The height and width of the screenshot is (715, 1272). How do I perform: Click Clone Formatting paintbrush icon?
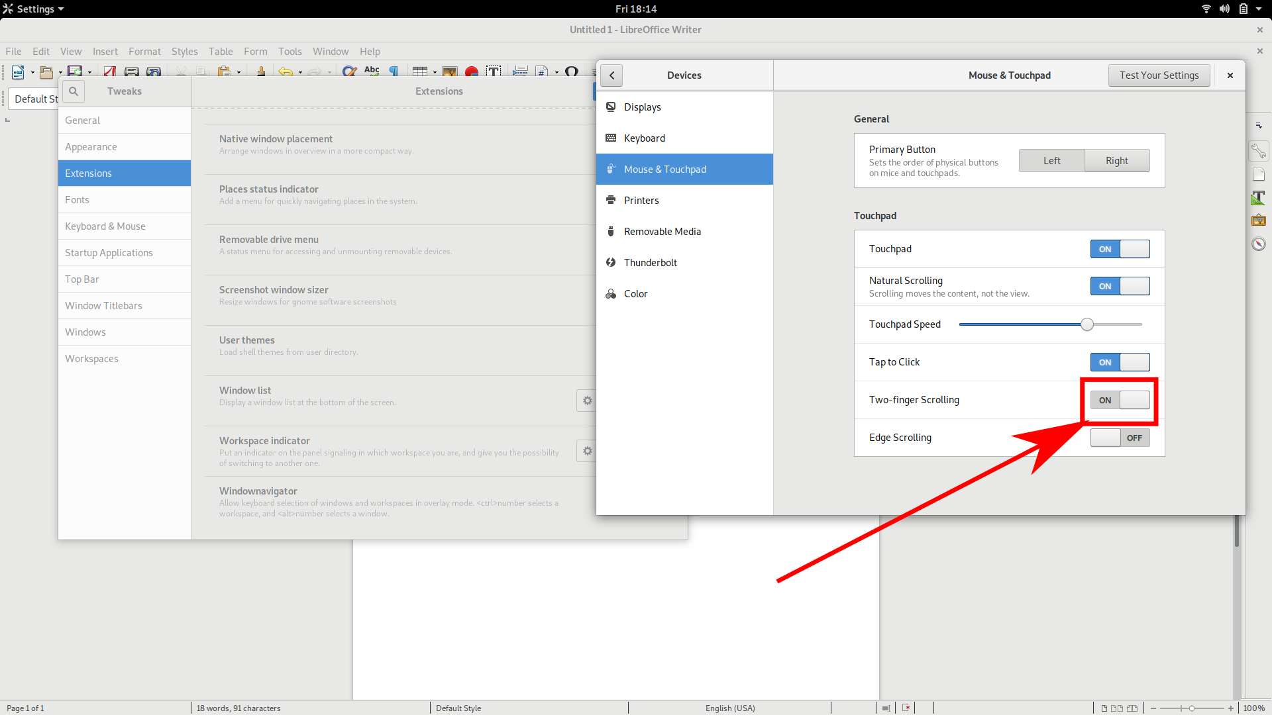tap(261, 71)
